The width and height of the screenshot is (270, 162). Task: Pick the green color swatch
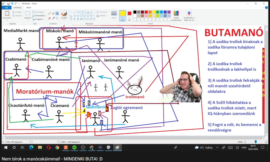(x=158, y=12)
